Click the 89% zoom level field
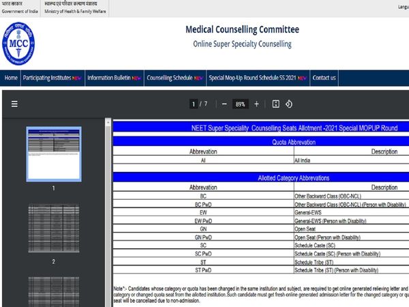This screenshot has width=409, height=307. [x=240, y=104]
